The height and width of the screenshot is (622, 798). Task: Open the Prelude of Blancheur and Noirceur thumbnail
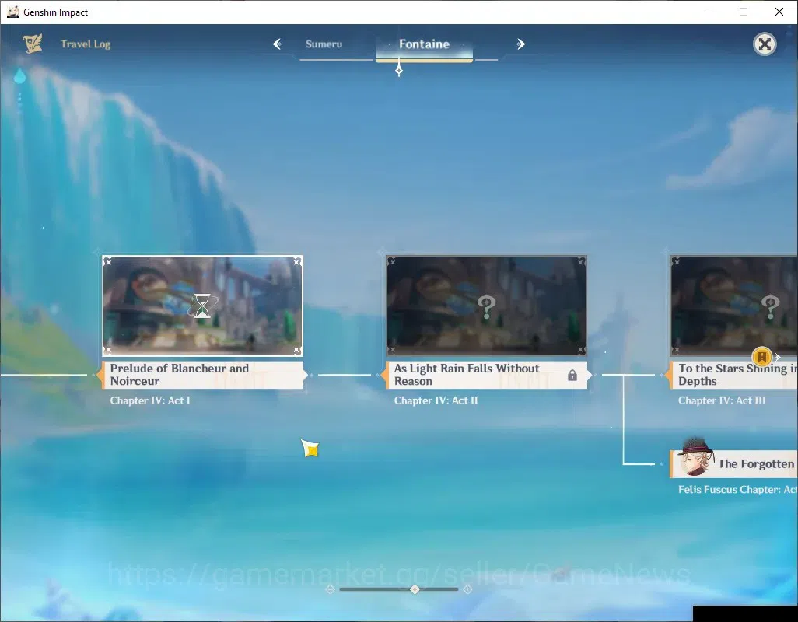click(202, 305)
